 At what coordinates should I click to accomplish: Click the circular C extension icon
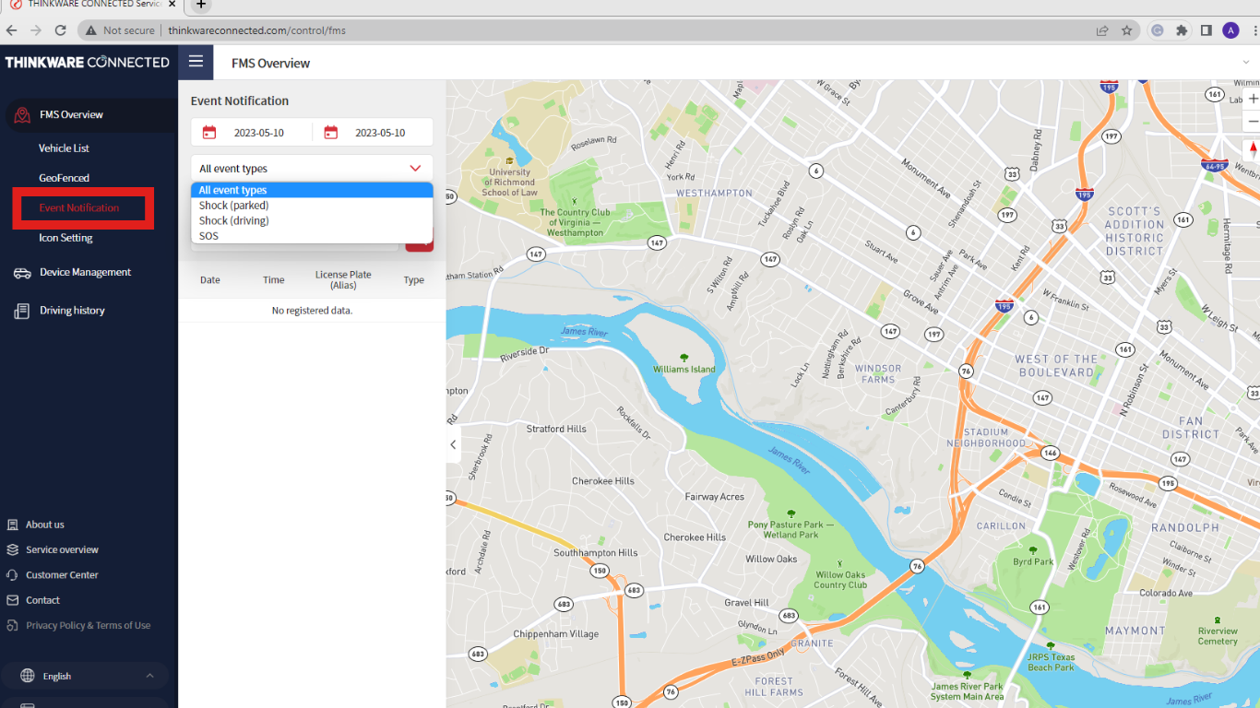point(1157,30)
